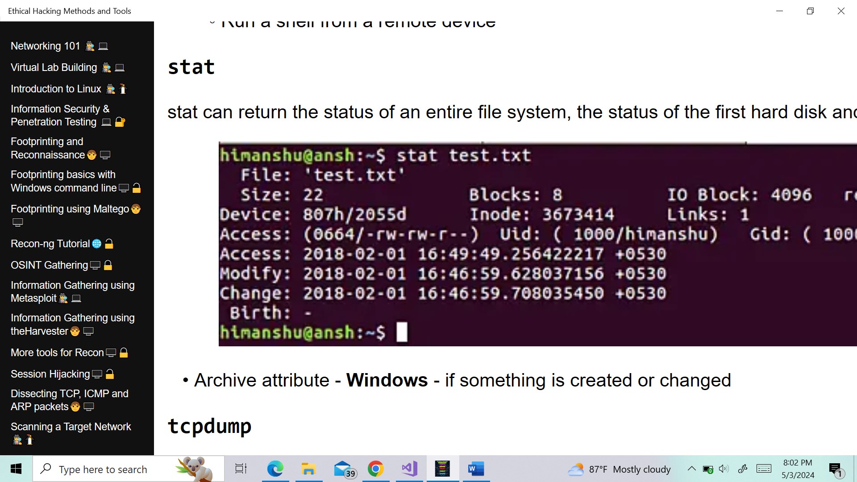
Task: Open Microsoft Edge from the taskbar
Action: click(x=275, y=469)
